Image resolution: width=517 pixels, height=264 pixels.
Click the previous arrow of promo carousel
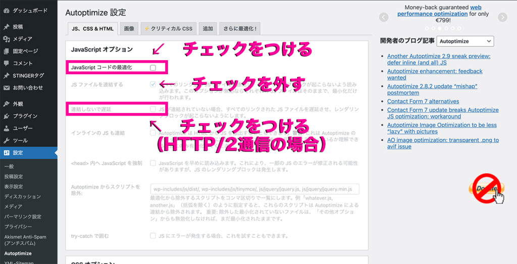point(384,17)
